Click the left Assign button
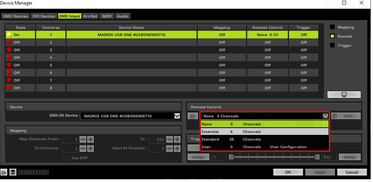The height and width of the screenshot is (182, 373). tap(198, 157)
